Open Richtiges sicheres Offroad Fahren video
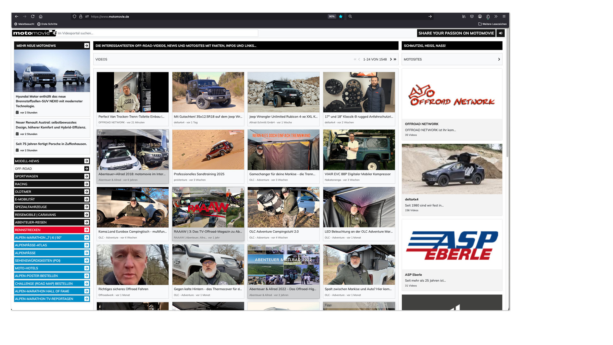Viewport: 613px width, 345px height. (x=132, y=271)
